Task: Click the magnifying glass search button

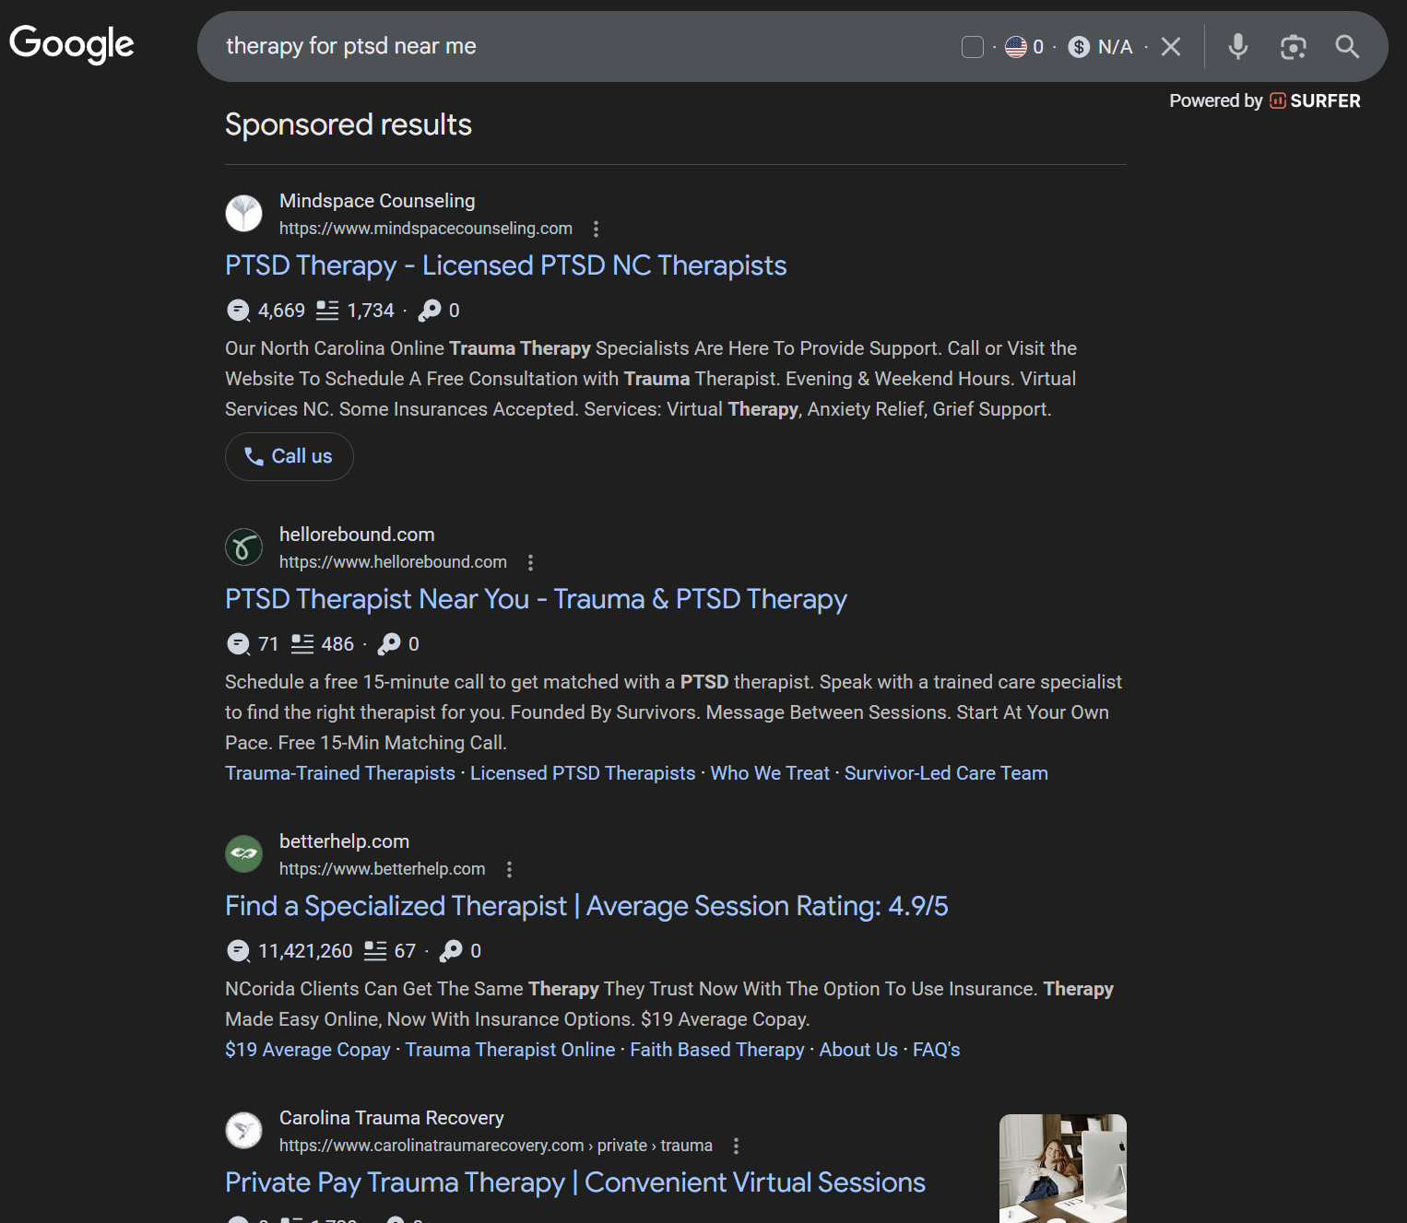Action: [1347, 47]
